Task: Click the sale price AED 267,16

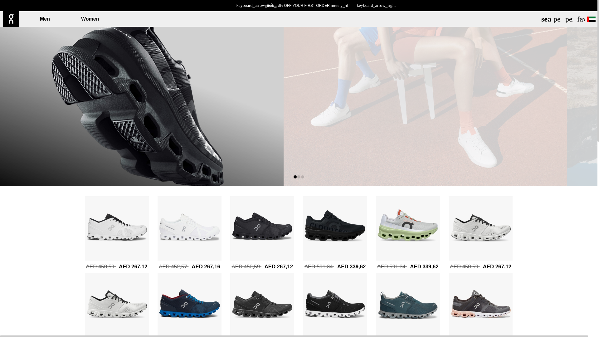Action: (x=206, y=267)
